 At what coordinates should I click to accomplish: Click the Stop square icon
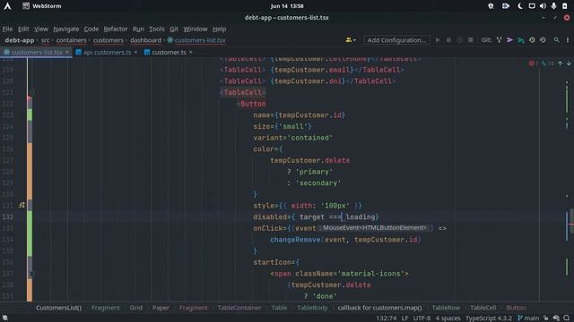(x=471, y=39)
